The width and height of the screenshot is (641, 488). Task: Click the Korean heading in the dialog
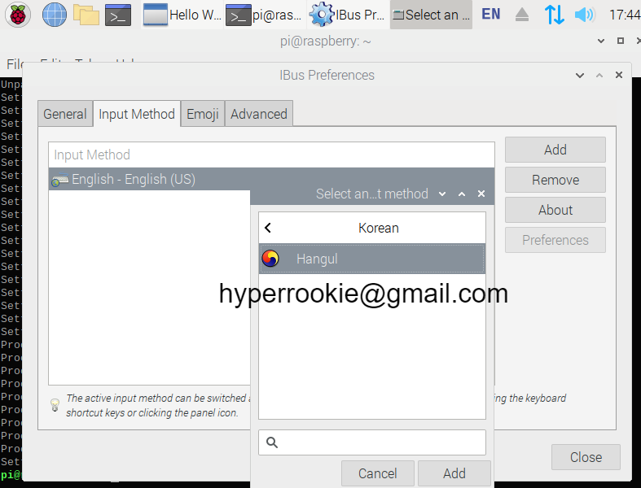(x=379, y=228)
